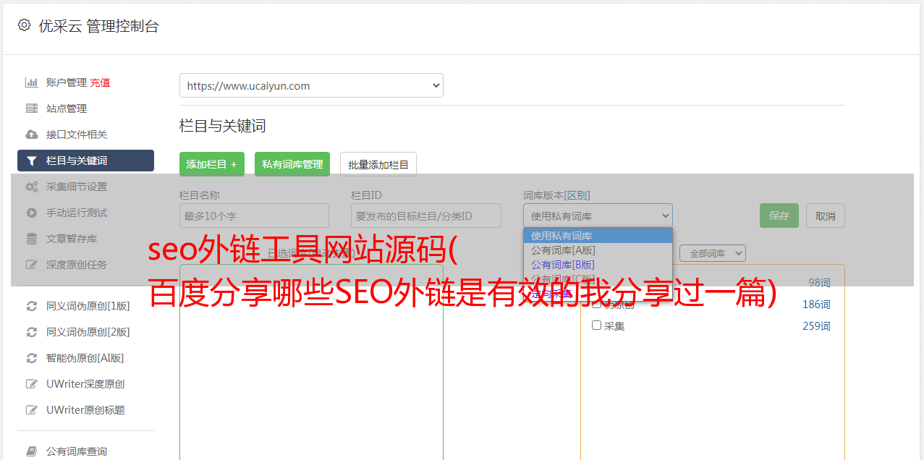
Task: Choose 公有词库[B版] option
Action: click(x=598, y=265)
